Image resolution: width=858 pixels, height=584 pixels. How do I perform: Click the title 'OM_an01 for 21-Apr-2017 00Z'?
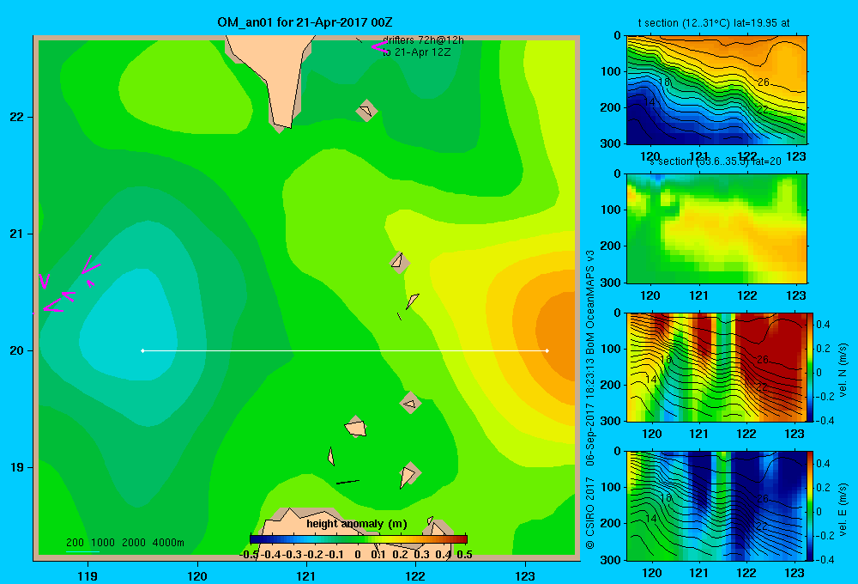pos(305,22)
